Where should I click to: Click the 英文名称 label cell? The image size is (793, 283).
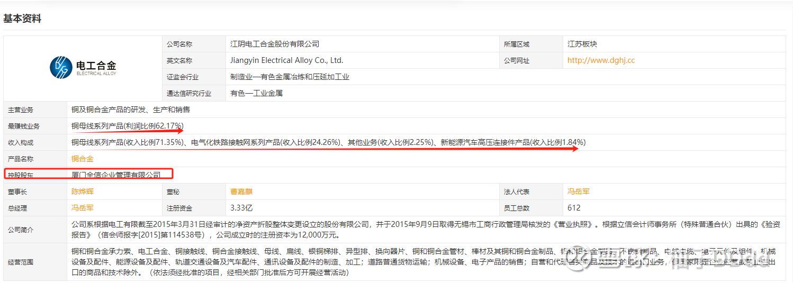tap(194, 61)
